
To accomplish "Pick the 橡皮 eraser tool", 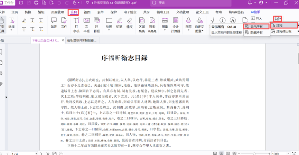I will [129, 23].
